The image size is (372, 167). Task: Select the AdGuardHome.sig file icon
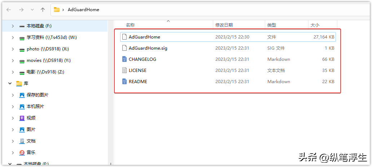(x=124, y=48)
